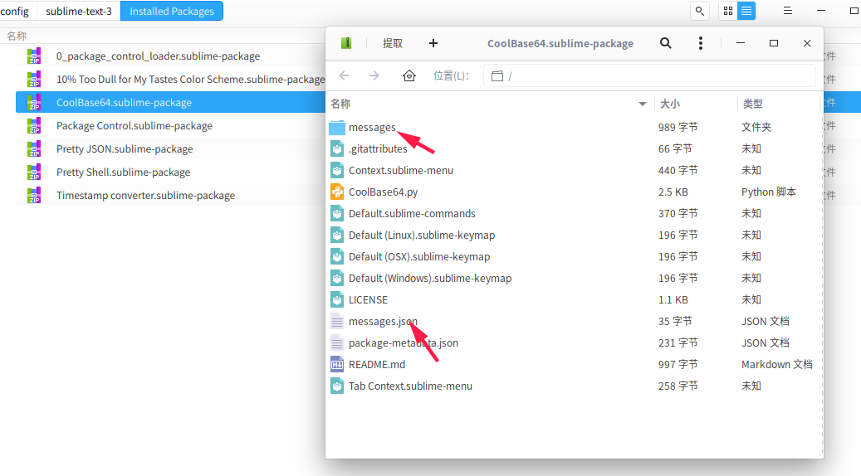Click zip icon of Pretty JSON.sublime-package
The width and height of the screenshot is (861, 476).
34,148
